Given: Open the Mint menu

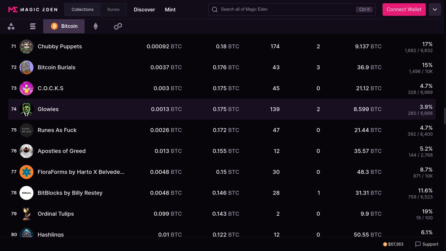Looking at the screenshot, I should click(x=170, y=10).
